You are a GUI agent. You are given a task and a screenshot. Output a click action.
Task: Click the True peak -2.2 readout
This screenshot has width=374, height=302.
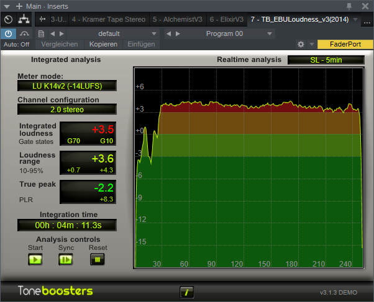tap(104, 188)
